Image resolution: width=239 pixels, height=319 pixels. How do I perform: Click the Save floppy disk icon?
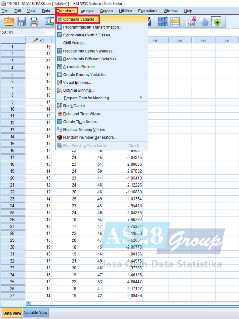pos(21,21)
